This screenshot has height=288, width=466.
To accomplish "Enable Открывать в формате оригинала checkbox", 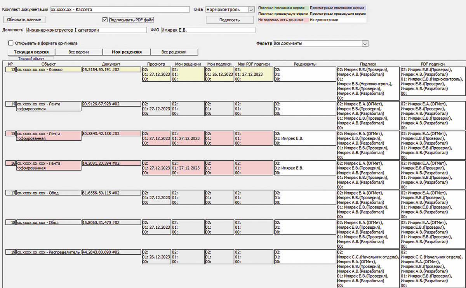I will pos(11,43).
